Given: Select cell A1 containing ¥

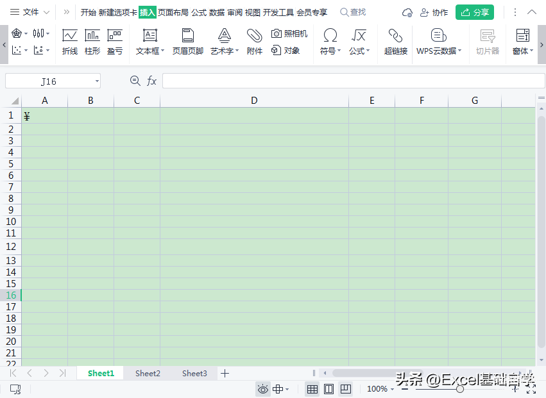Looking at the screenshot, I should [44, 115].
